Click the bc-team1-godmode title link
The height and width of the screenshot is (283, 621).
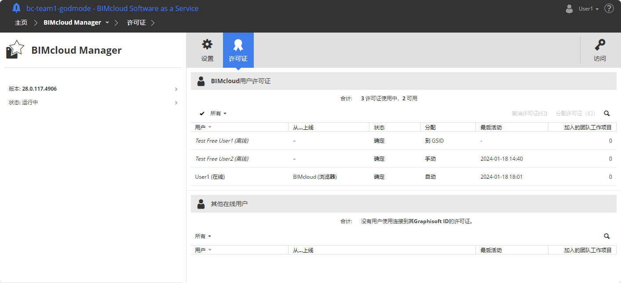pos(112,8)
